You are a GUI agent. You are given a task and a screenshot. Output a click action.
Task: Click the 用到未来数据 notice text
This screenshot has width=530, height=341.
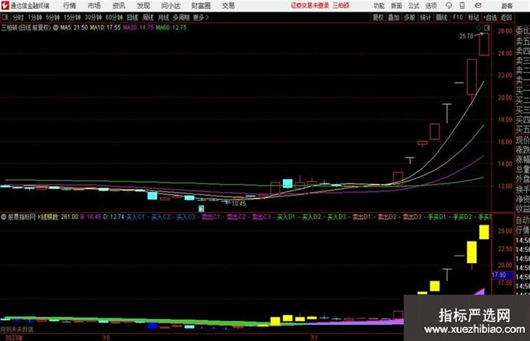pyautogui.click(x=17, y=329)
